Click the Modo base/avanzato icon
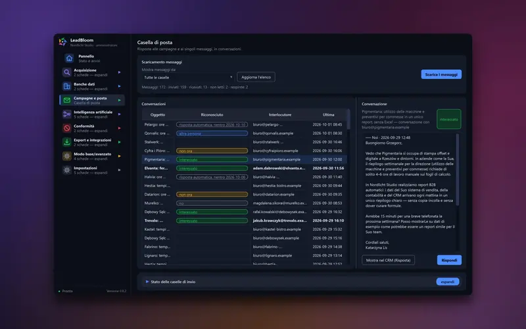Screen dimensions: 526x329 (67, 156)
